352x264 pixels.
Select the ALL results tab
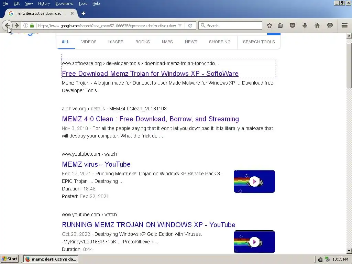(x=65, y=42)
